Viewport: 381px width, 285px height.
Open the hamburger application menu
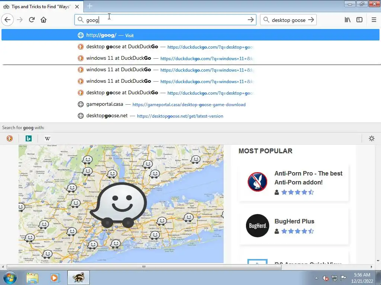(374, 20)
